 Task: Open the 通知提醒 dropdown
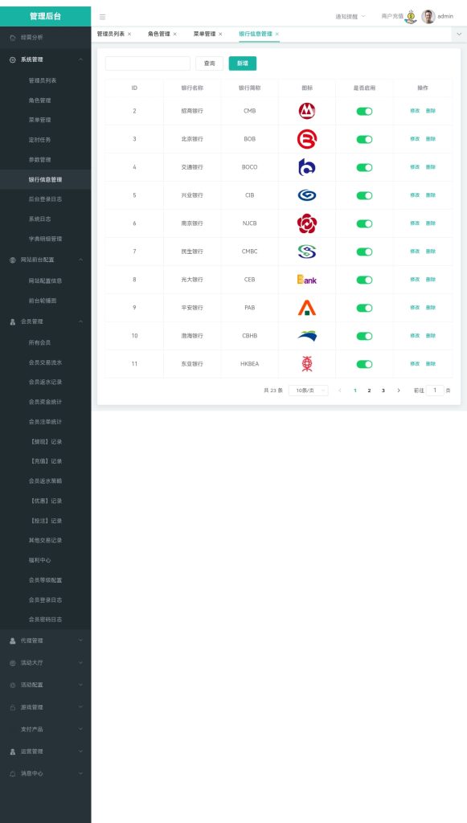(350, 17)
